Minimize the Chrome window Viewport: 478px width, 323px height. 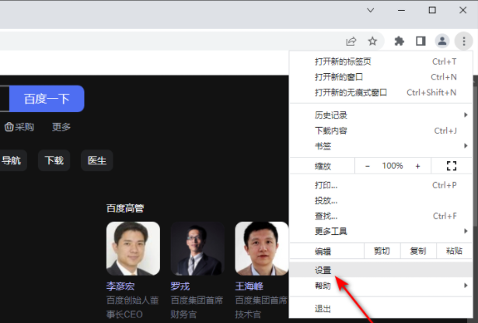pyautogui.click(x=402, y=10)
